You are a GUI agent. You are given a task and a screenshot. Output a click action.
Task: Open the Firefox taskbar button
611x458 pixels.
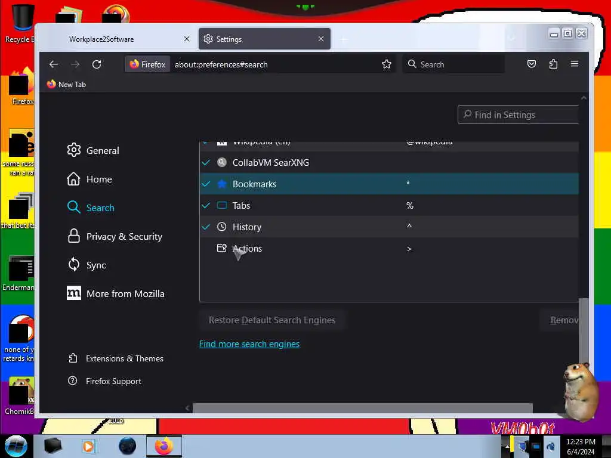click(164, 446)
